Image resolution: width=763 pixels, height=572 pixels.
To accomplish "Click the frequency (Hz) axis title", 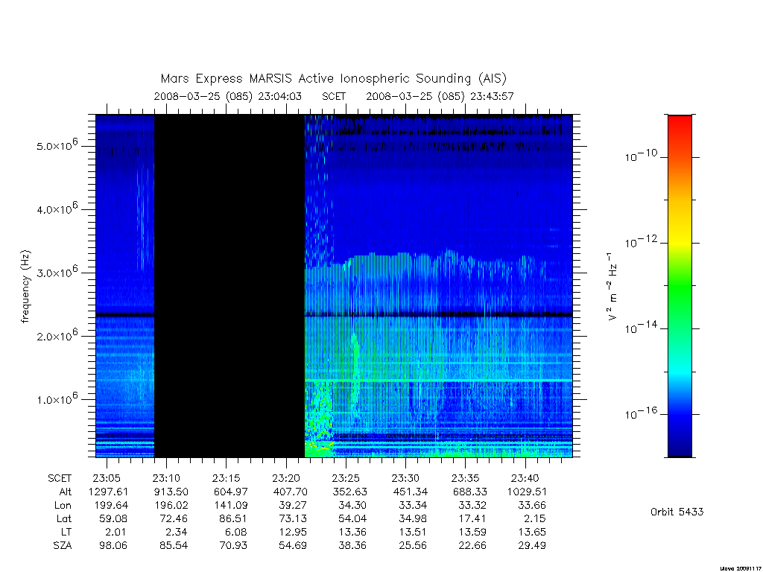I will (x=26, y=287).
